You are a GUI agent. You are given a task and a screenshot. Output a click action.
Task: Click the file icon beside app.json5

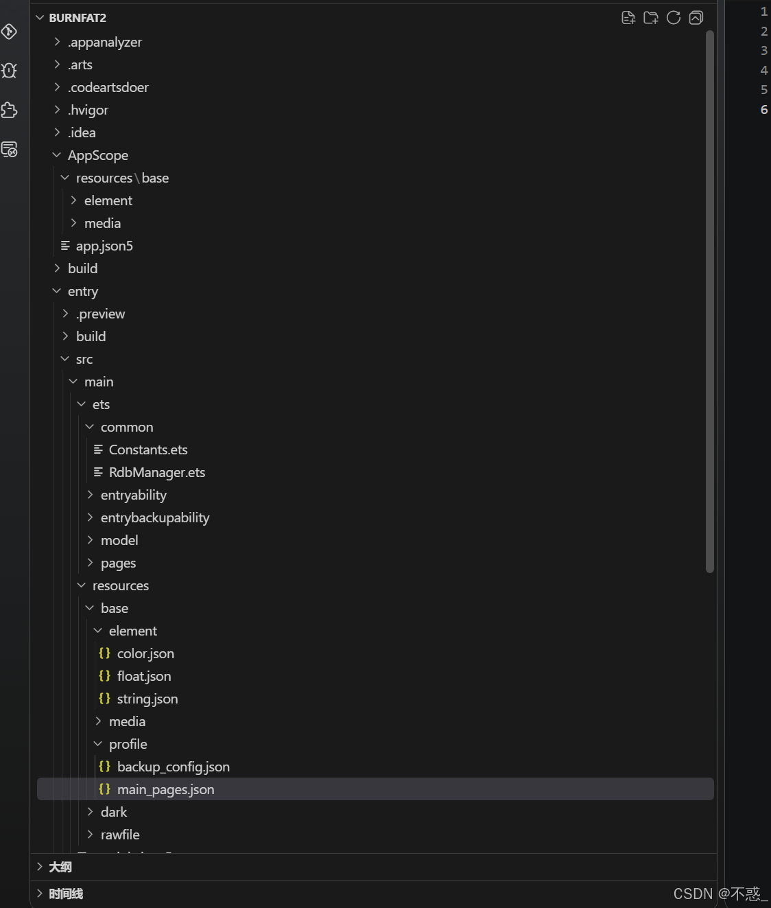65,246
